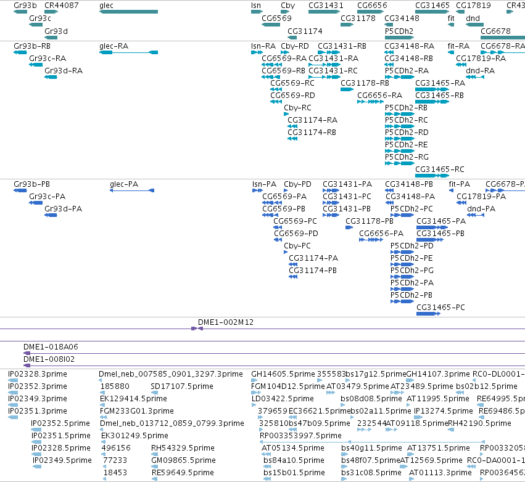The width and height of the screenshot is (525, 482).
Task: Click the "glec" gene name in the top track
Action: coord(107,6)
